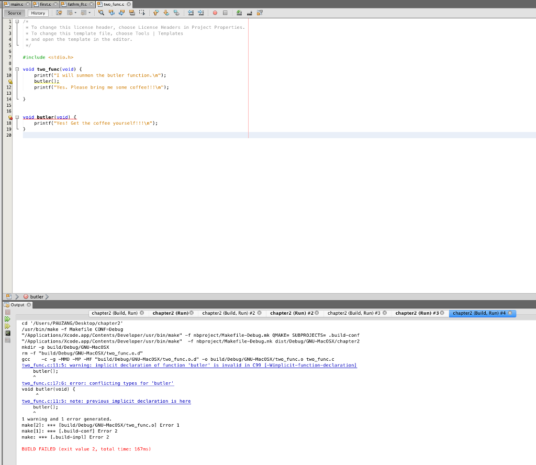
Task: Close the first.c tab
Action: point(55,4)
